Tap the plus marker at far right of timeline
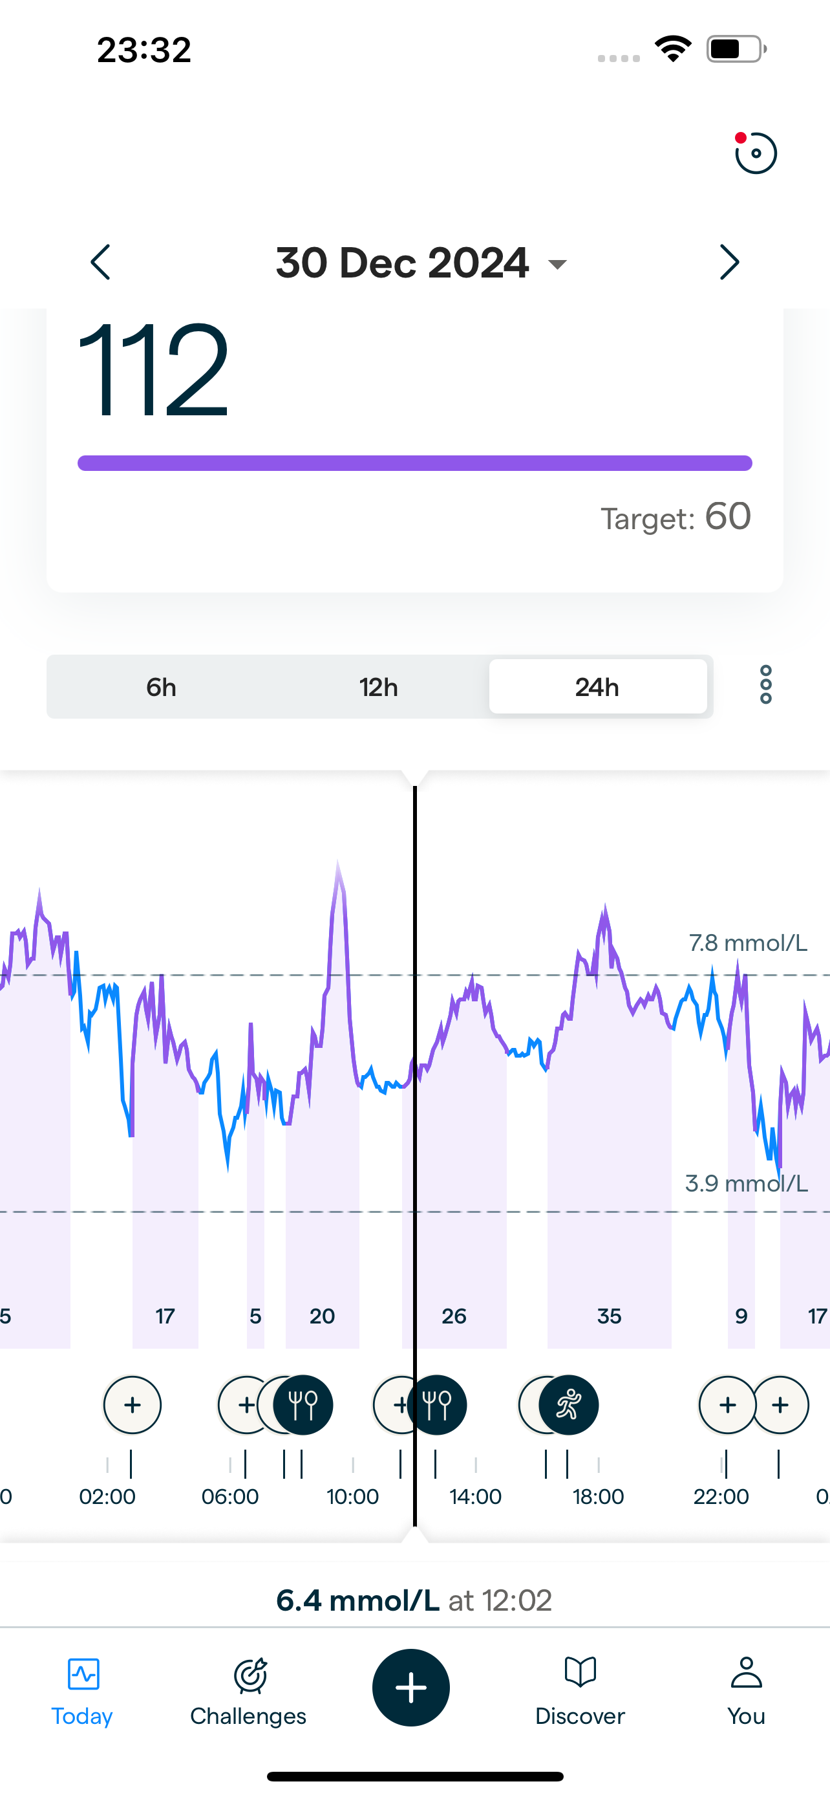Screen dimensions: 830x1797 point(780,1404)
